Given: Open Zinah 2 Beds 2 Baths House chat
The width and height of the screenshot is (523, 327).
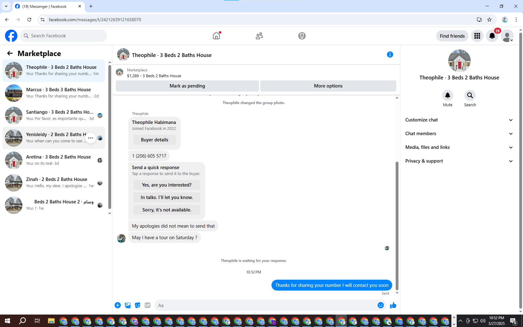Looking at the screenshot, I should coord(54,183).
